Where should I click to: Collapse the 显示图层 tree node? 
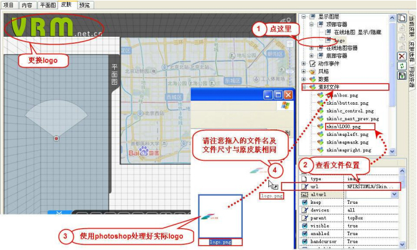[x=303, y=16]
